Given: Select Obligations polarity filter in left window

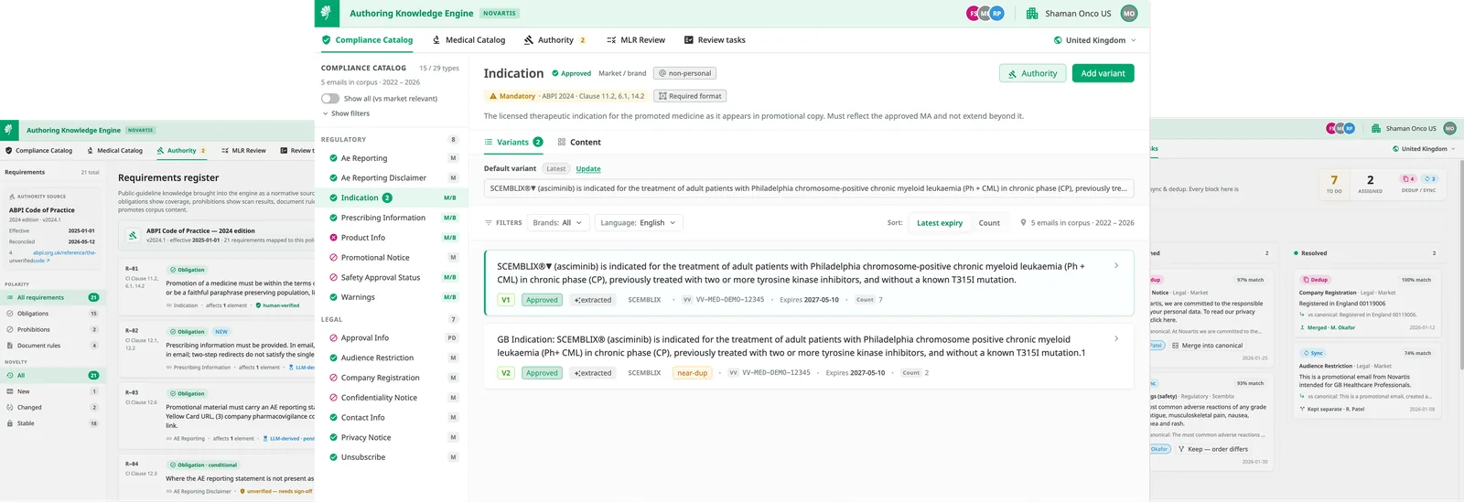Looking at the screenshot, I should pyautogui.click(x=53, y=314).
